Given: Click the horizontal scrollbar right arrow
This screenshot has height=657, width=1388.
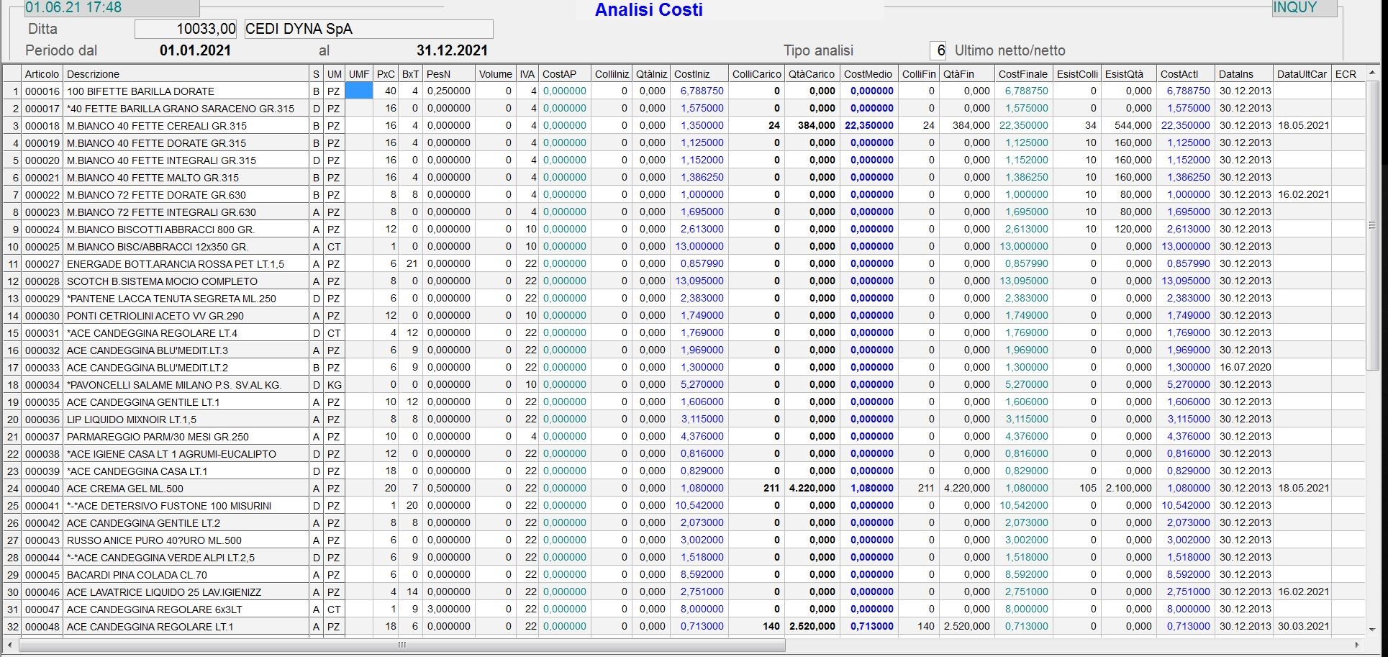Looking at the screenshot, I should click(1357, 645).
